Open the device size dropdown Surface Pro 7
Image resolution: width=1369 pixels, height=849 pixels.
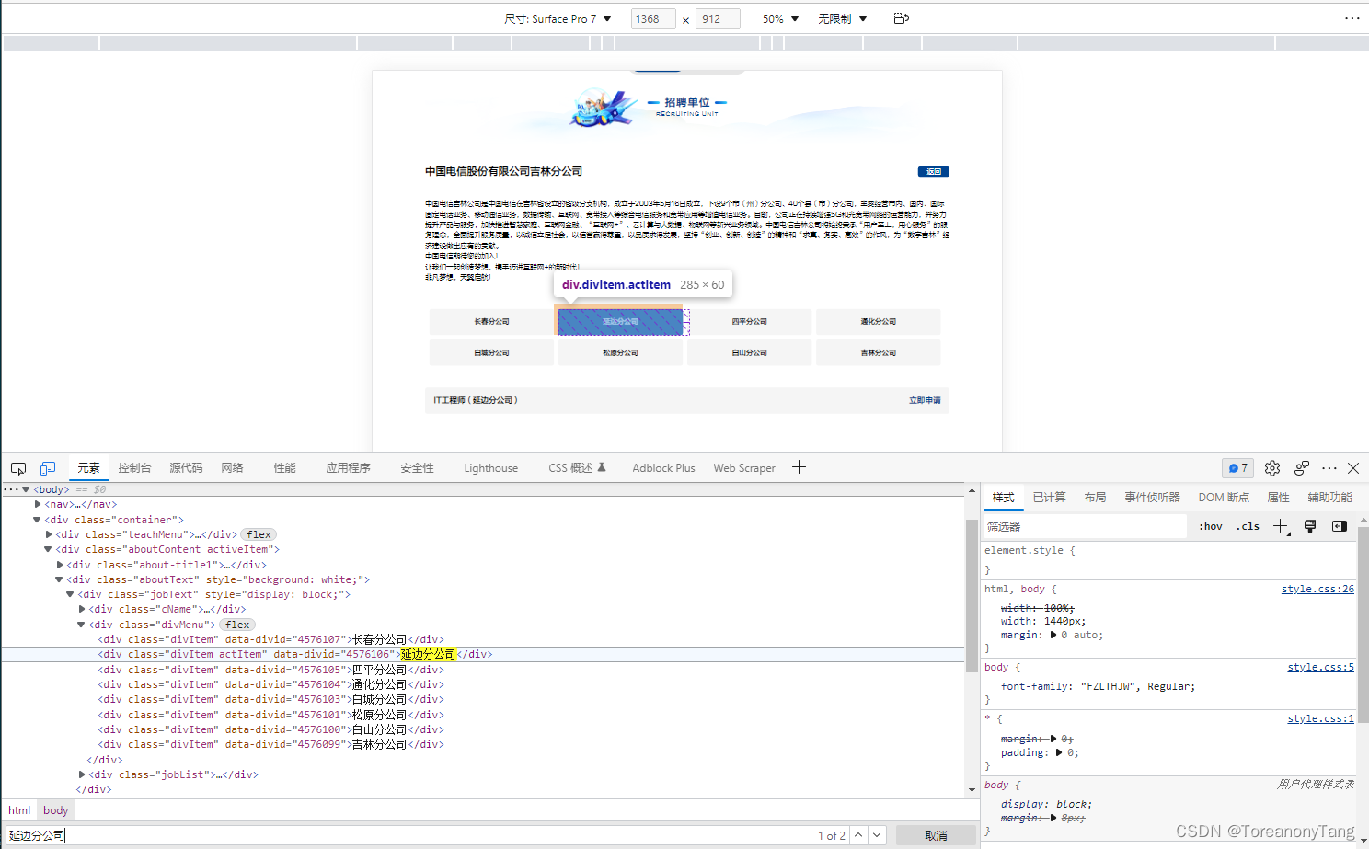(x=558, y=18)
